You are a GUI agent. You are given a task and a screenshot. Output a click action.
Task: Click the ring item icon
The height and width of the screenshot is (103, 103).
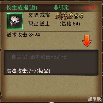15,21
